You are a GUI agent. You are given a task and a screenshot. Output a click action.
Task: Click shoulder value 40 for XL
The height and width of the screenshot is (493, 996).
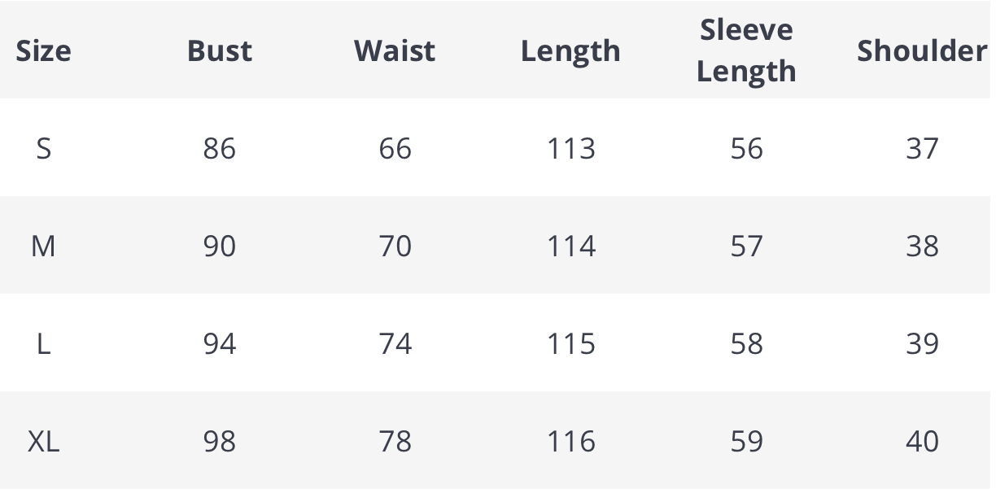pyautogui.click(x=922, y=441)
